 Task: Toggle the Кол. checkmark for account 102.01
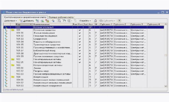pyautogui.click(x=80, y=62)
